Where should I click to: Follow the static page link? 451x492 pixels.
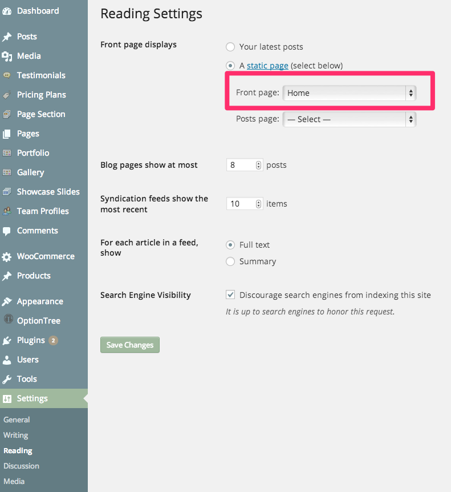[x=267, y=65]
